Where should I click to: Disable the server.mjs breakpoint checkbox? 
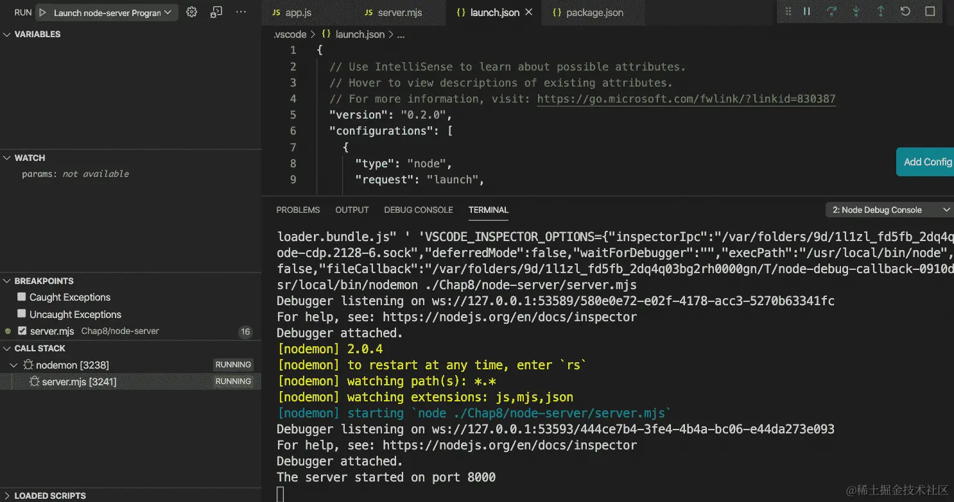click(x=24, y=331)
